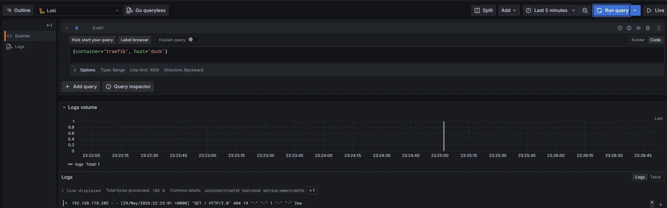Image resolution: width=667 pixels, height=208 pixels.
Task: Click Kick start your query
Action: point(93,40)
